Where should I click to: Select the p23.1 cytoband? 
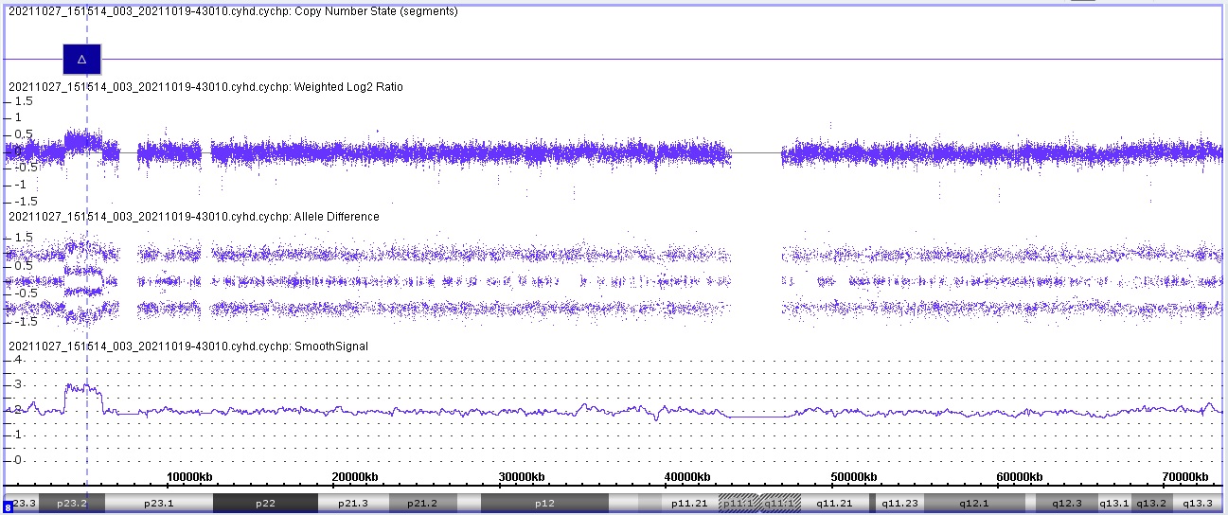(157, 504)
